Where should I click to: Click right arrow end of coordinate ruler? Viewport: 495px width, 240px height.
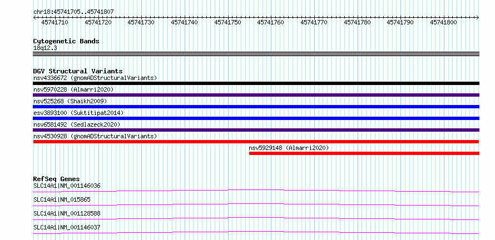478,18
